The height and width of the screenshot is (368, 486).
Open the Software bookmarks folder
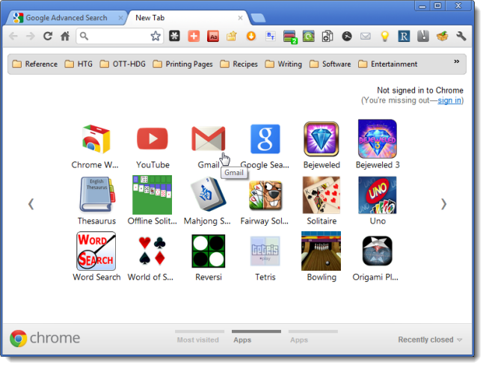(330, 64)
